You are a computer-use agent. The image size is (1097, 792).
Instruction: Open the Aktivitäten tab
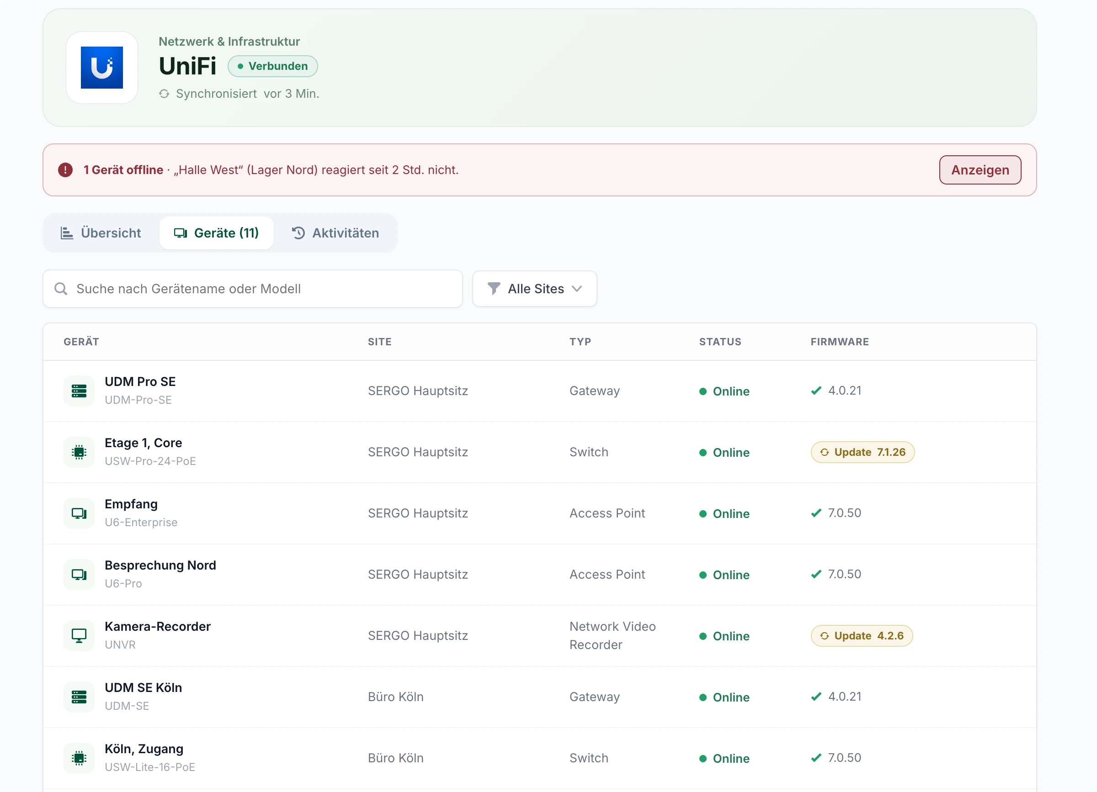click(335, 233)
